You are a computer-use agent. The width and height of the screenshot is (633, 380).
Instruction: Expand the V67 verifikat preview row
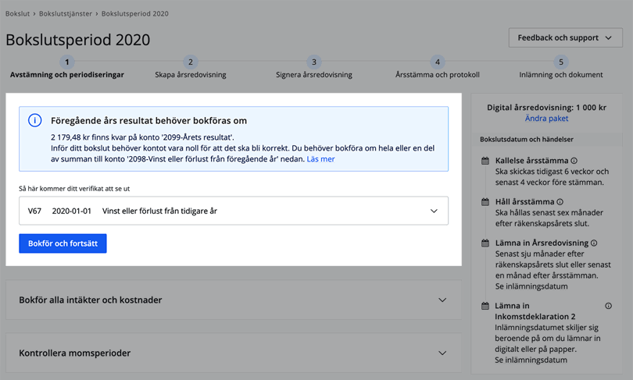434,211
